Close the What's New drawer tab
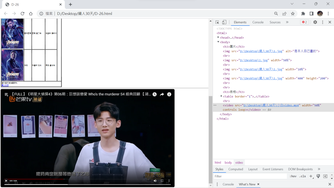This screenshot has height=188, width=334. point(258,184)
